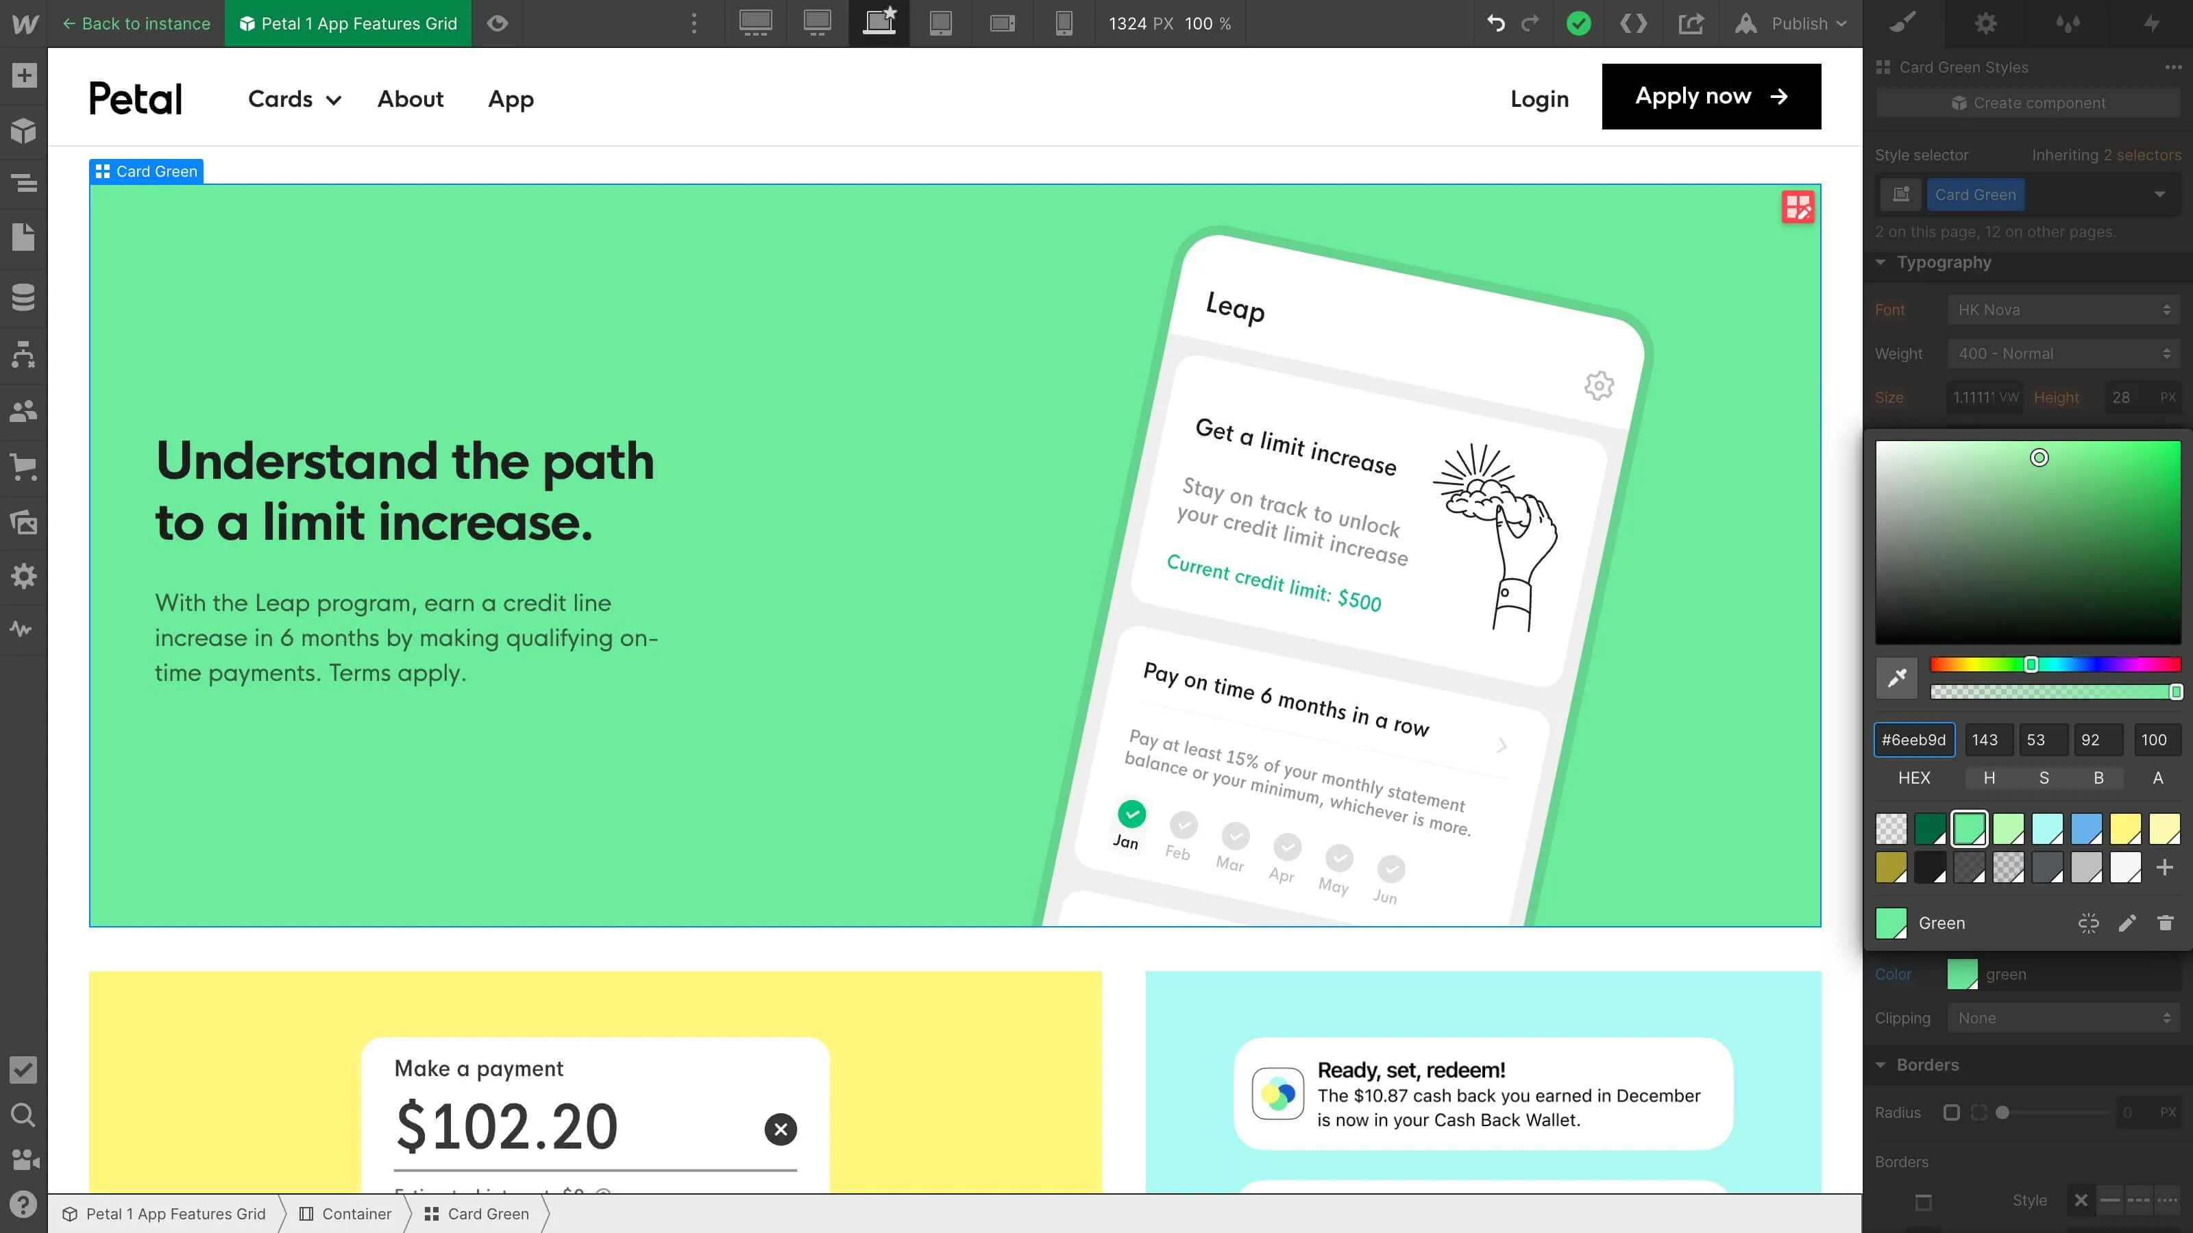The image size is (2193, 1233).
Task: Open the Navigator panel
Action: click(x=24, y=183)
